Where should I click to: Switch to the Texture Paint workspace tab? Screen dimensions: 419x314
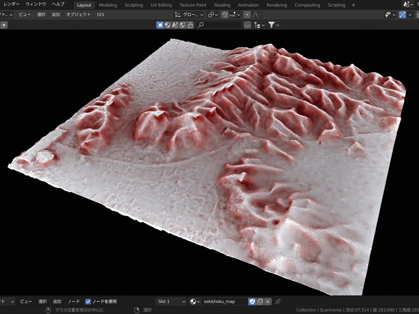click(x=193, y=5)
